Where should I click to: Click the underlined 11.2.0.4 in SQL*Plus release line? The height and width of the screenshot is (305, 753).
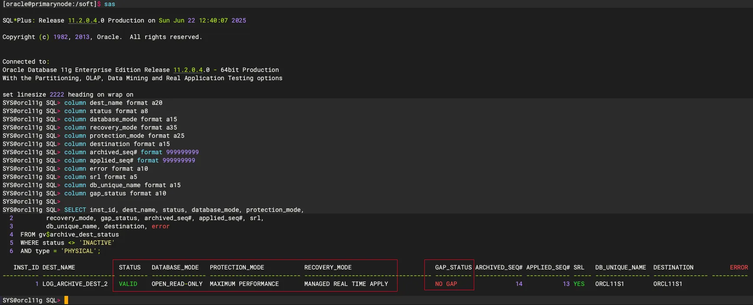pos(82,20)
